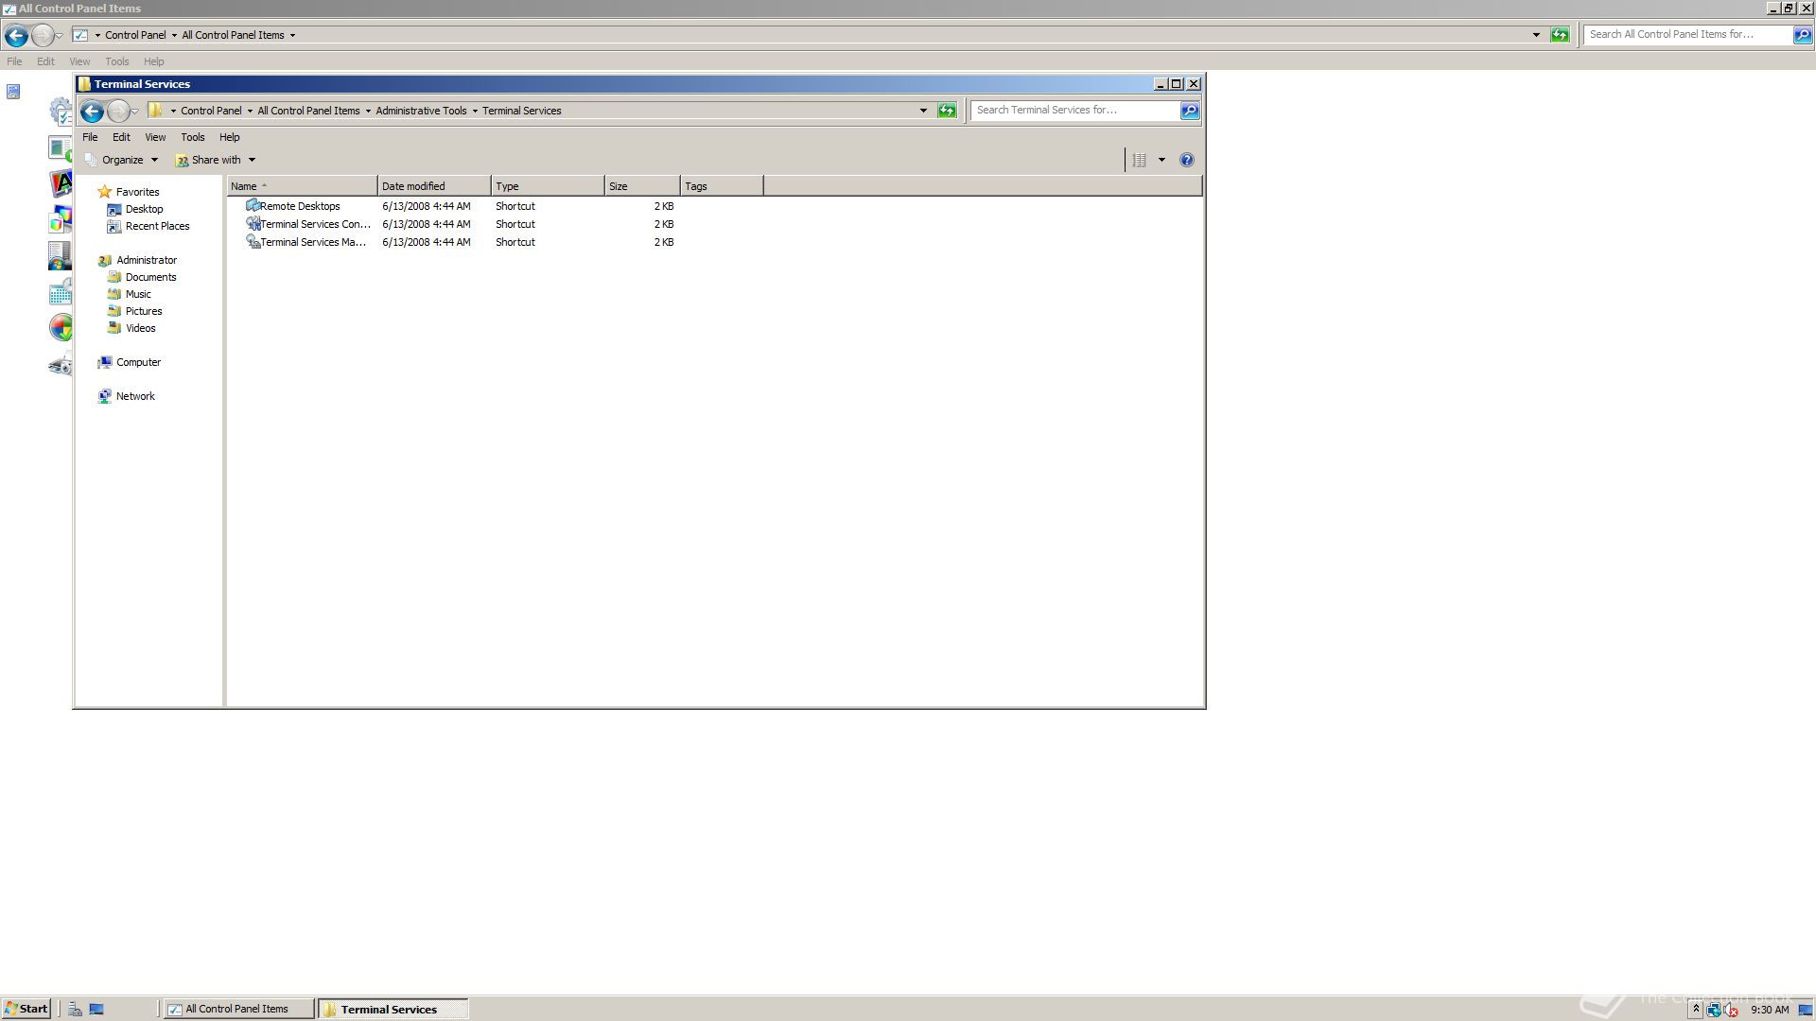Open Tools menu in Terminal Services window
Image resolution: width=1816 pixels, height=1021 pixels.
(193, 137)
